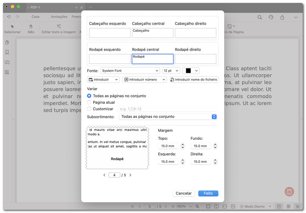Open the Anotações tab

[x=59, y=17]
